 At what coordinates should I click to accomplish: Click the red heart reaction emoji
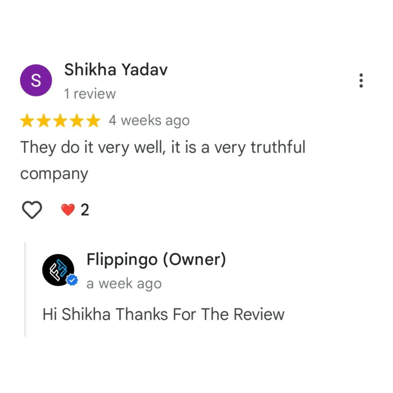click(x=68, y=210)
